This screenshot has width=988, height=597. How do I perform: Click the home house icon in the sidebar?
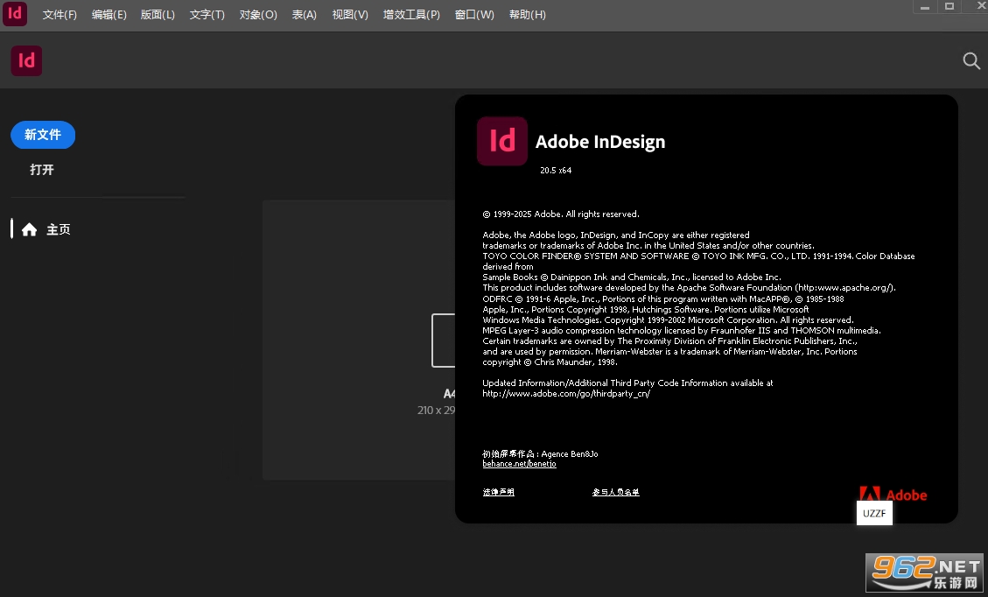coord(29,229)
